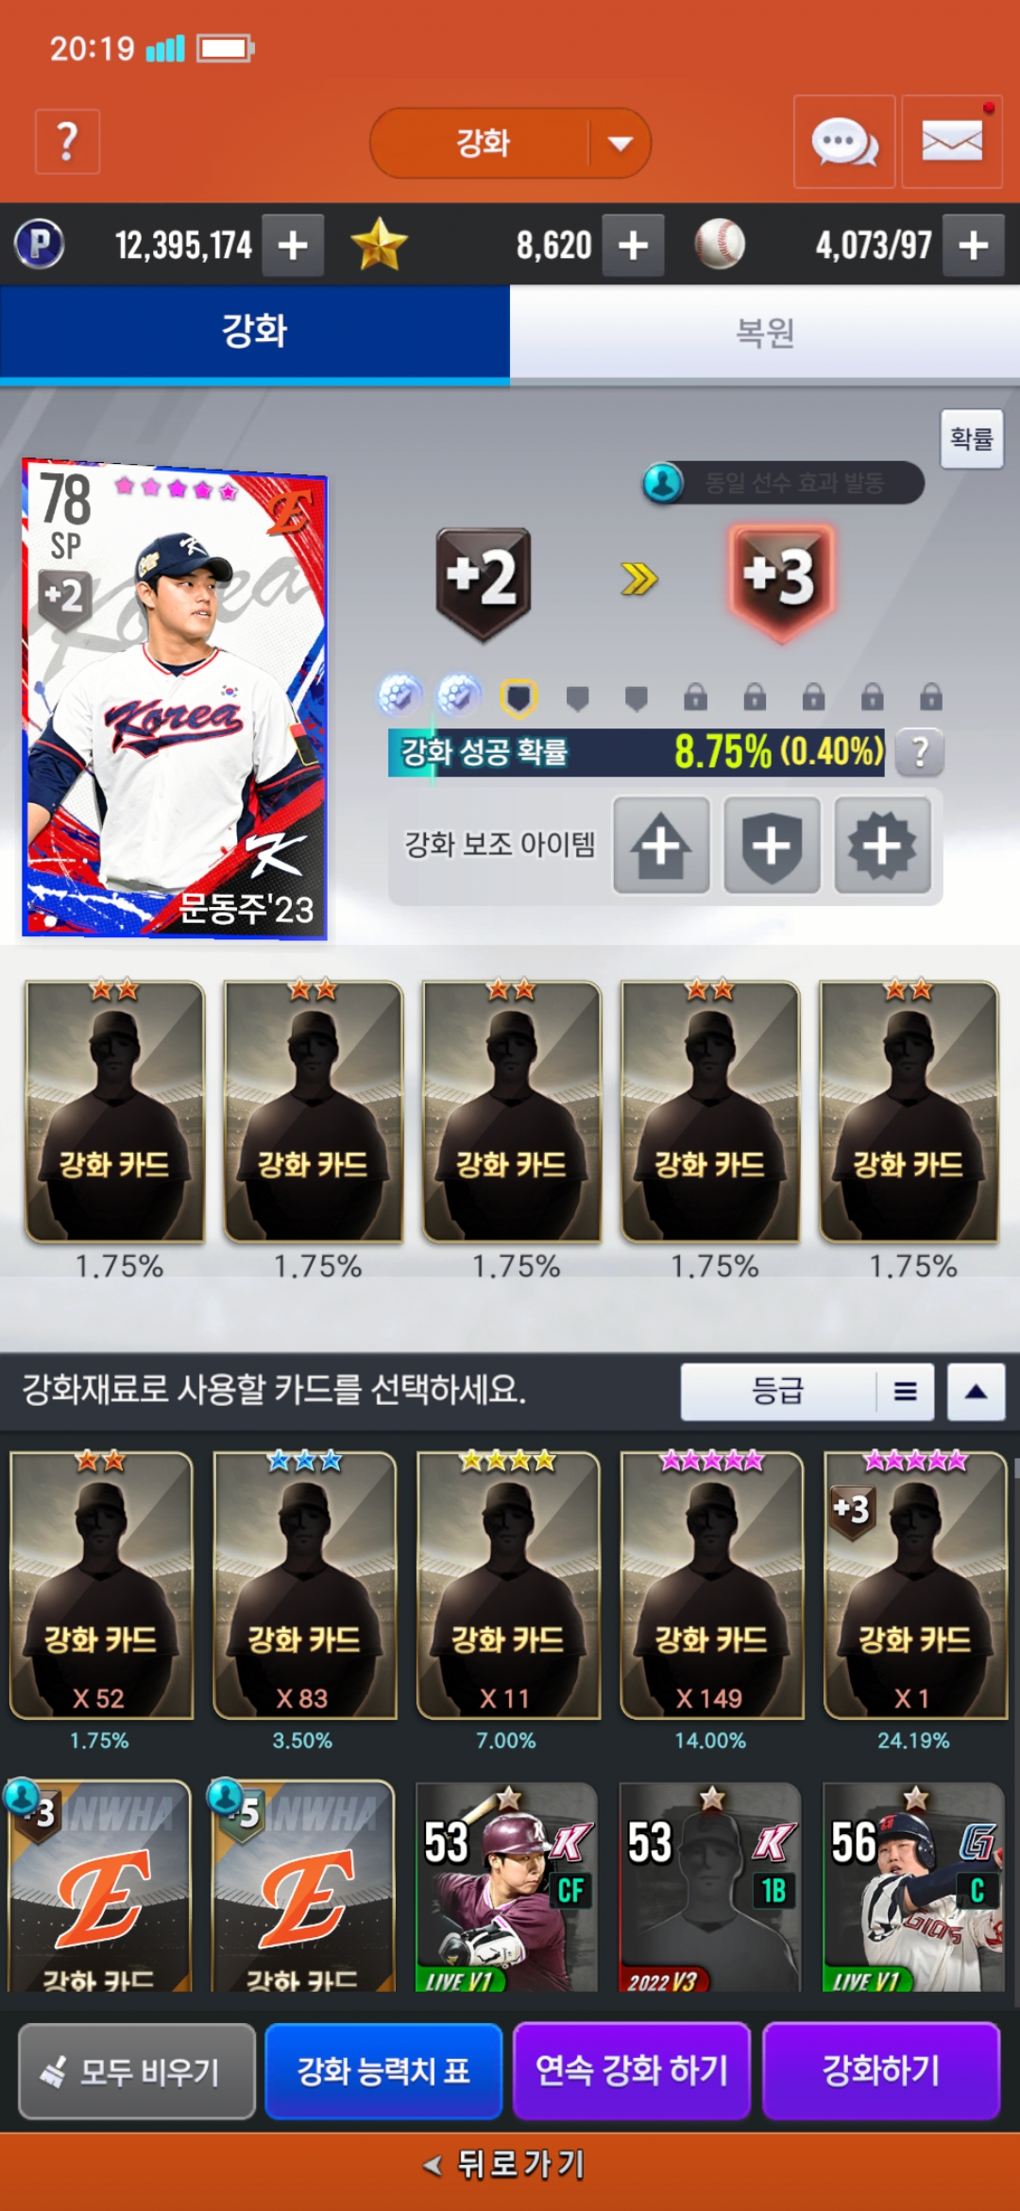Open the 등급 sort dropdown
The image size is (1020, 2211).
pyautogui.click(x=807, y=1391)
